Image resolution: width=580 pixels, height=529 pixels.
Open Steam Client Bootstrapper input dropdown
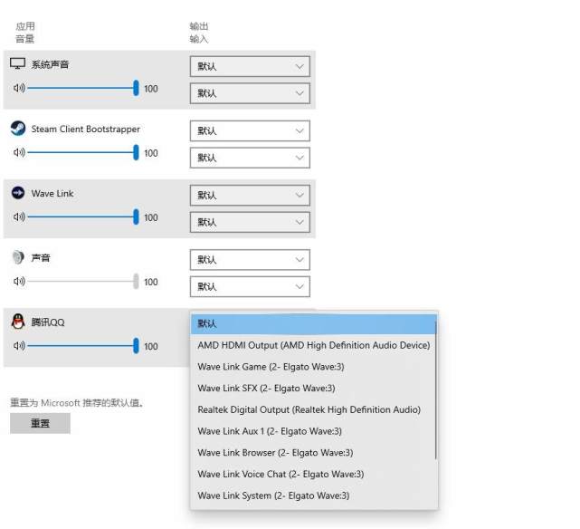coord(250,158)
